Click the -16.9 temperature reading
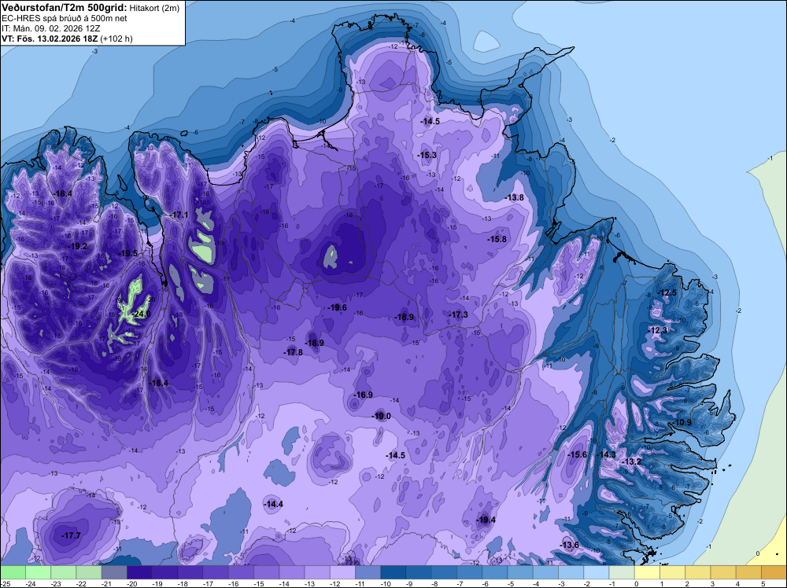The image size is (787, 588). pos(363,395)
